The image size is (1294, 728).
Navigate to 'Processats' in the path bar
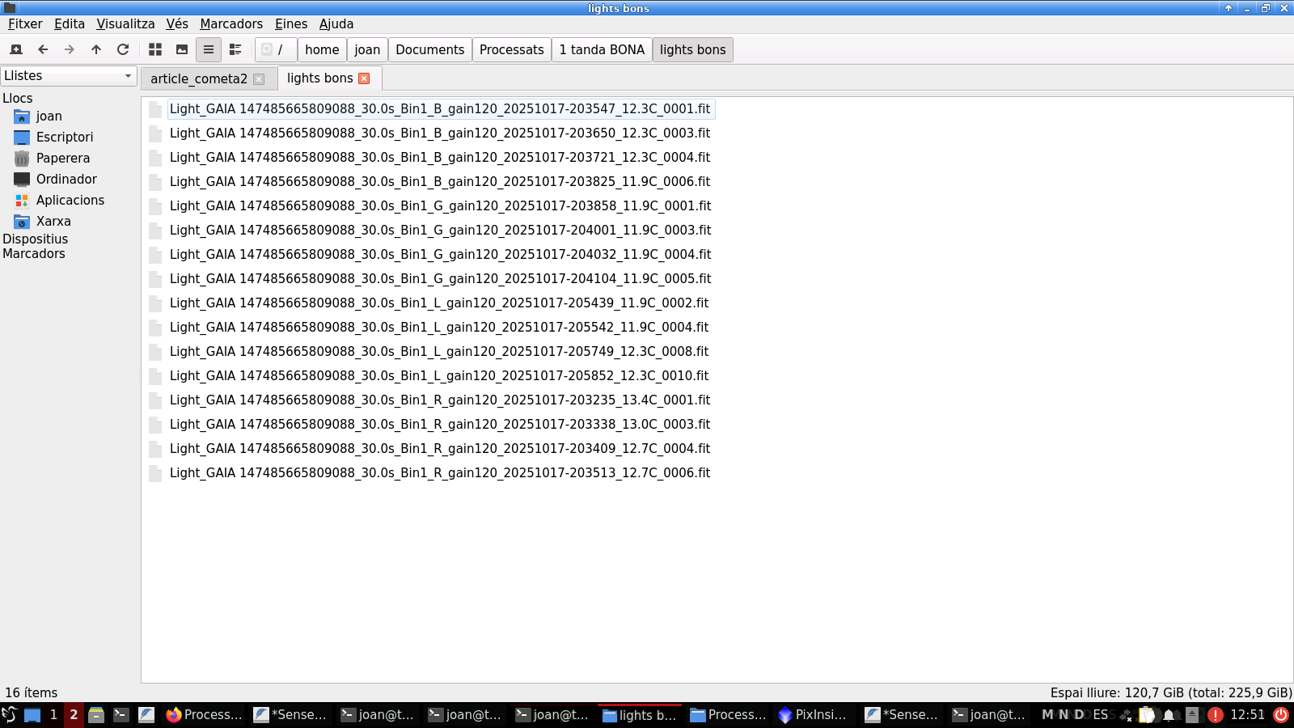[x=511, y=49]
